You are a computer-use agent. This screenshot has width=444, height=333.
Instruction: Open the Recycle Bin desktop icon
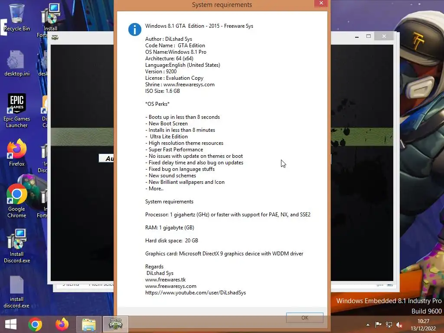[17, 17]
